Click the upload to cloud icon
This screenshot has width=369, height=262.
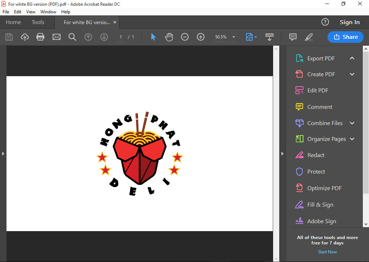point(25,37)
